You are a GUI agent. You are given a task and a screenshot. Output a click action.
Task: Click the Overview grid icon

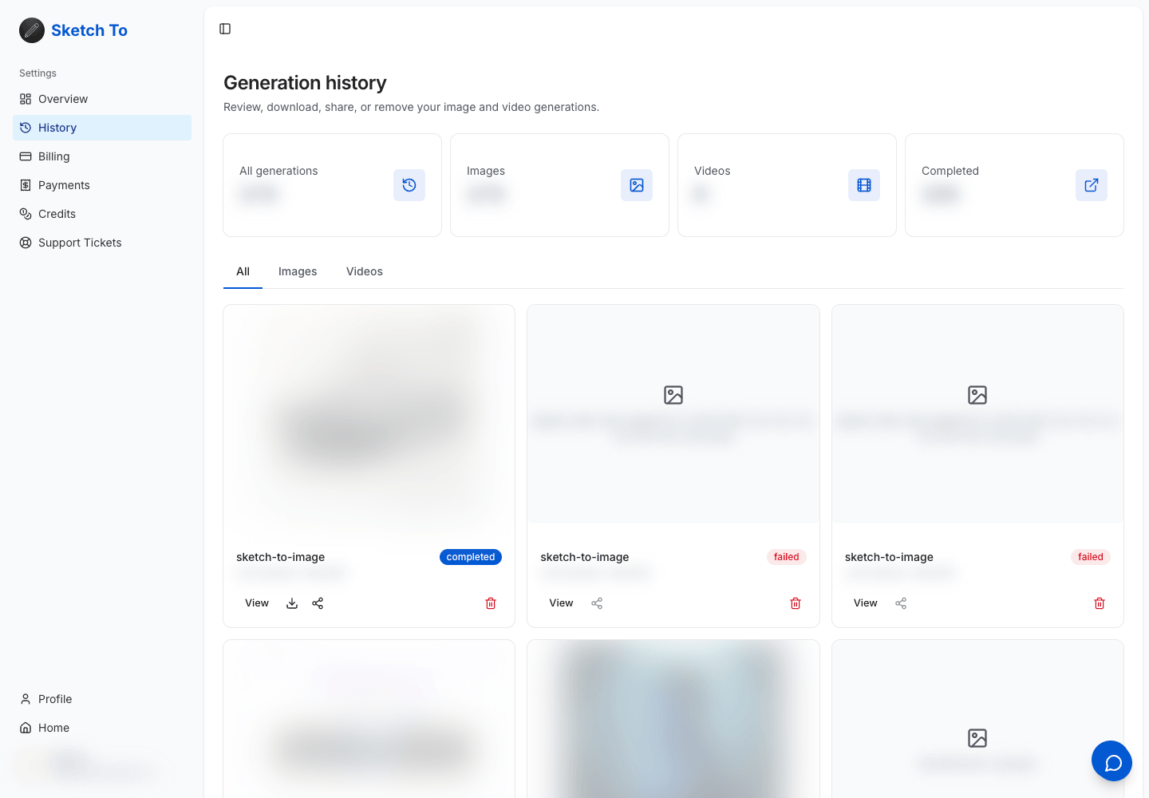(x=26, y=99)
